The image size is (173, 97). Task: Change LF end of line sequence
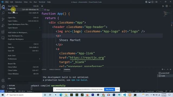pos(142,91)
